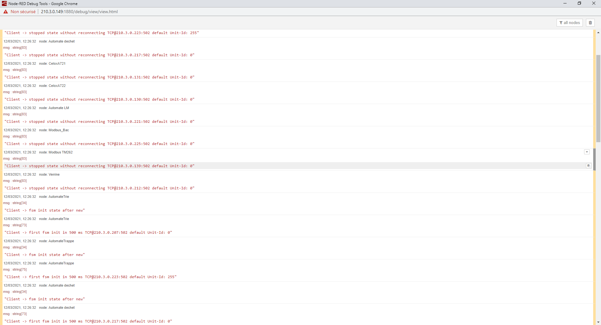Click the node name Verrine
The height and width of the screenshot is (325, 601).
pyautogui.click(x=54, y=174)
